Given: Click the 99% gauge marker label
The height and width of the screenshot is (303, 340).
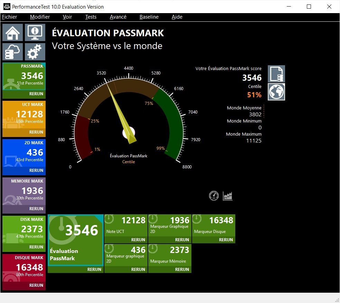Looking at the screenshot, I should pos(160,148).
